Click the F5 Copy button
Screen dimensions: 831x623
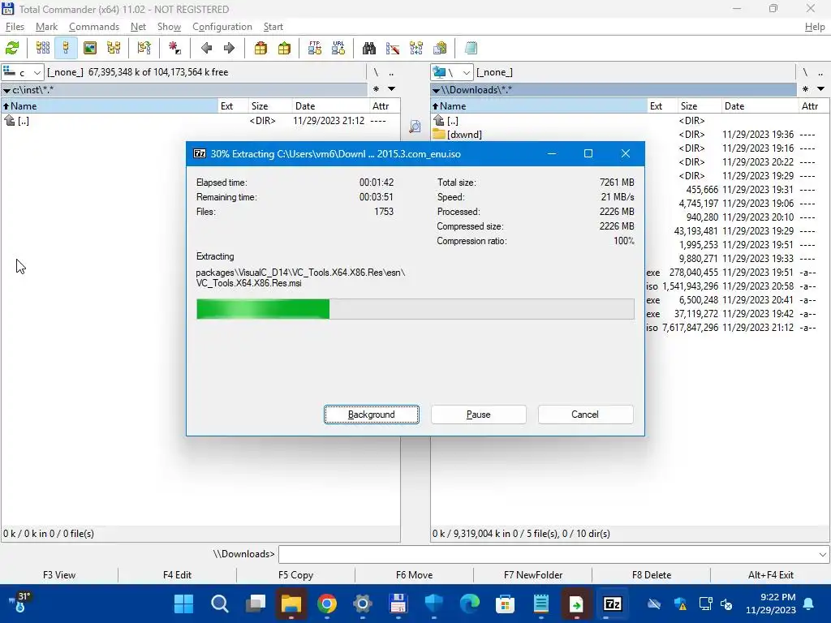point(295,575)
